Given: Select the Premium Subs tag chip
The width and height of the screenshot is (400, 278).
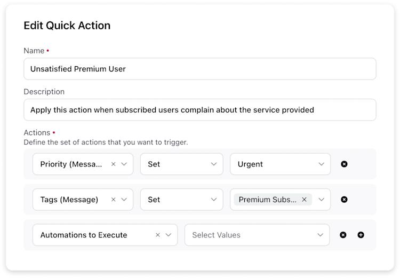Looking at the screenshot, I should [267, 200].
